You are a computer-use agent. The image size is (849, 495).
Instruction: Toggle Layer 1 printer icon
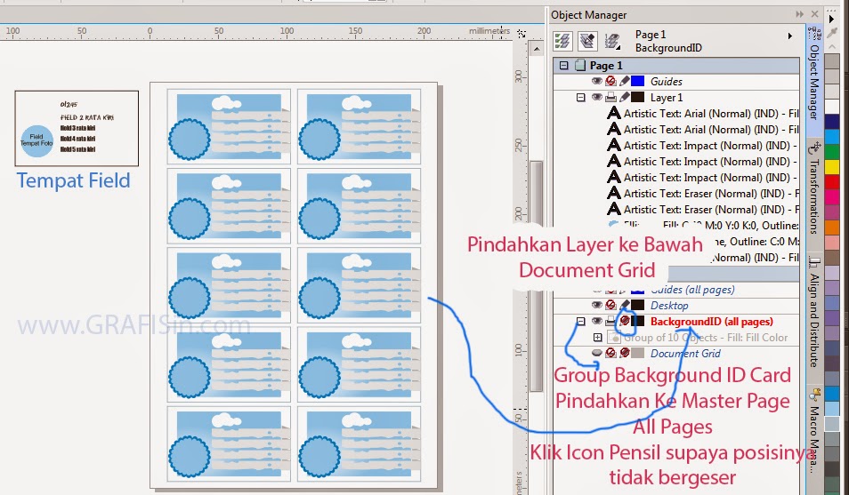[610, 98]
